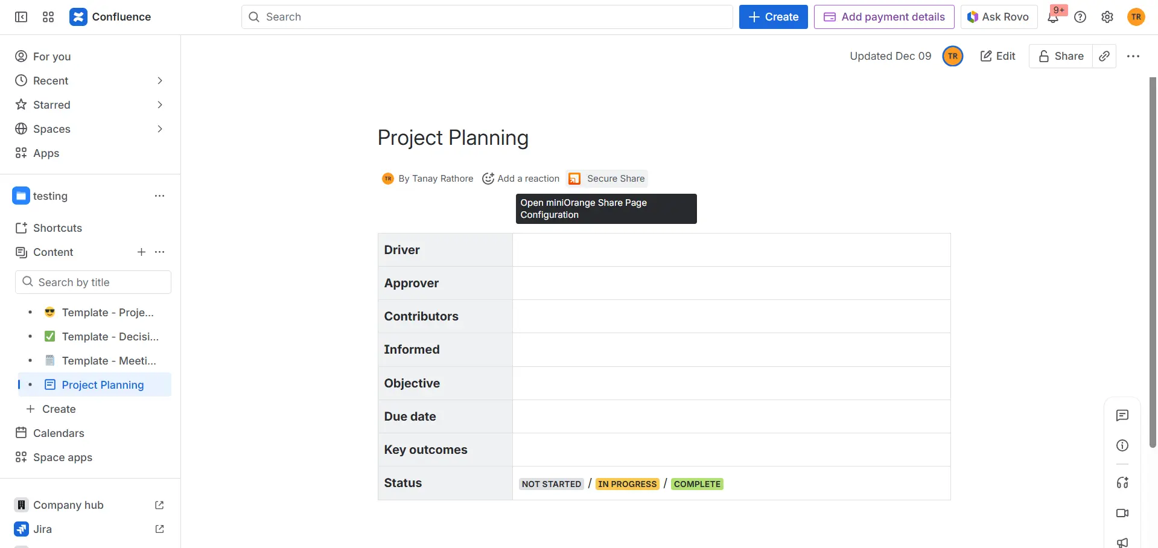Start a Loom video recording
This screenshot has height=548, width=1158.
point(1122,513)
